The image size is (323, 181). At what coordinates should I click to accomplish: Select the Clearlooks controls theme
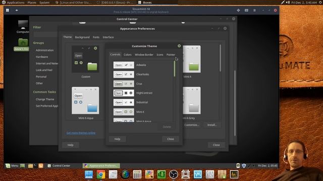tap(143, 74)
